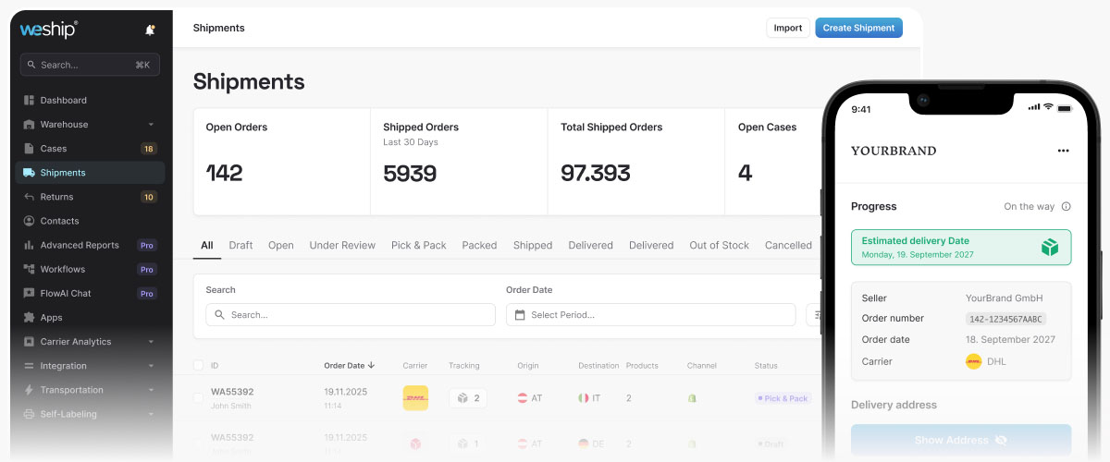Open Dashboard from the sidebar
The width and height of the screenshot is (1110, 462).
click(63, 100)
